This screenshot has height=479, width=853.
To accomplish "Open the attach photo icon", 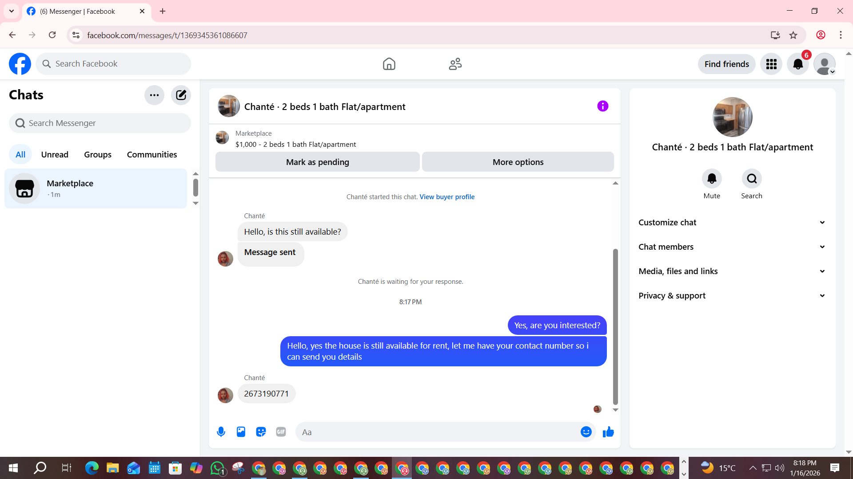I will pos(241,432).
